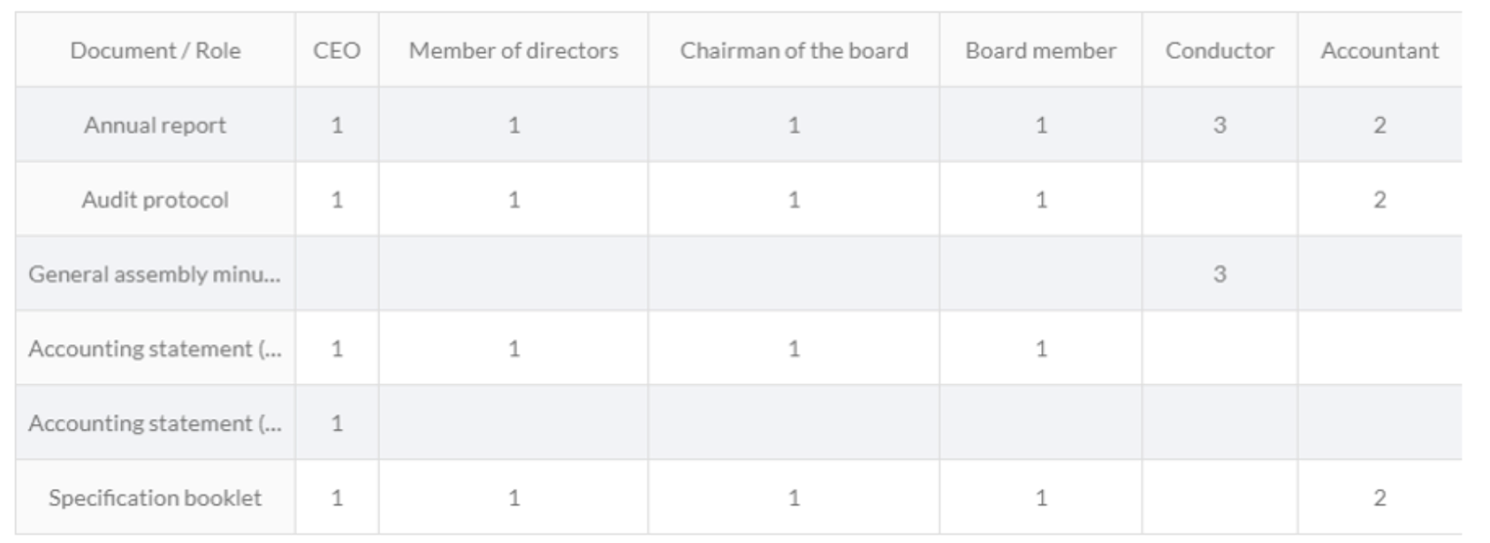The image size is (1490, 543).
Task: Click Conductor cell value 3 for Annual report
Action: [1220, 125]
